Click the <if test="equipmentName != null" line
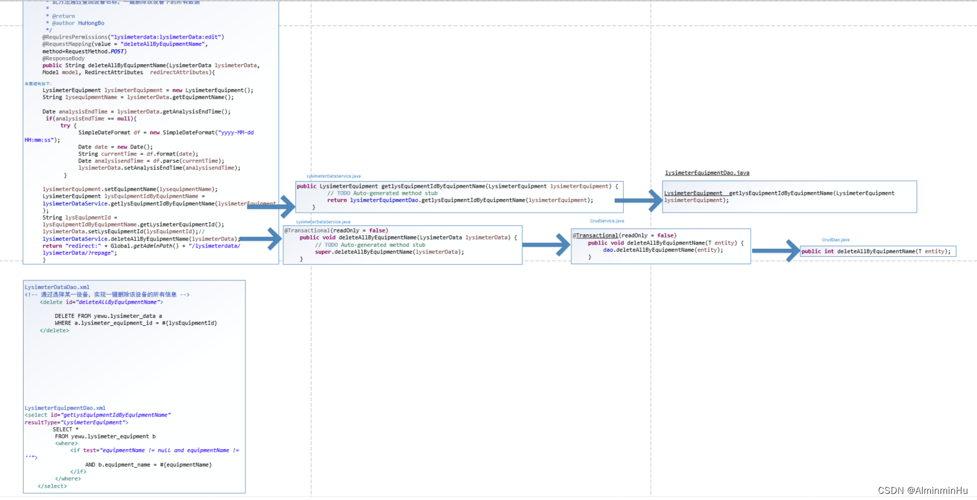Image resolution: width=977 pixels, height=500 pixels. click(154, 451)
